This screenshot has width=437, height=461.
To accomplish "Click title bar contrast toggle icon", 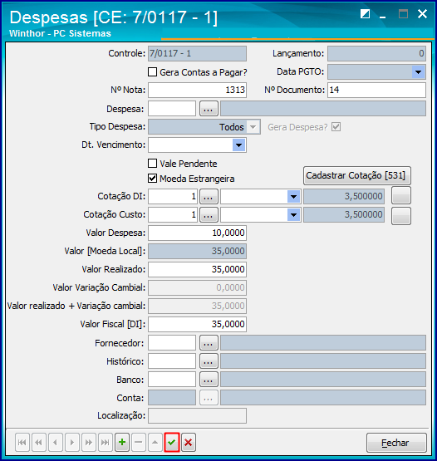I will [x=365, y=14].
